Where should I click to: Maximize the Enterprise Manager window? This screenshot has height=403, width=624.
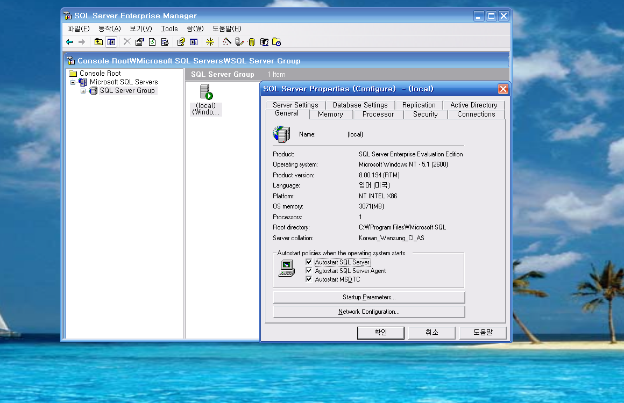(492, 16)
